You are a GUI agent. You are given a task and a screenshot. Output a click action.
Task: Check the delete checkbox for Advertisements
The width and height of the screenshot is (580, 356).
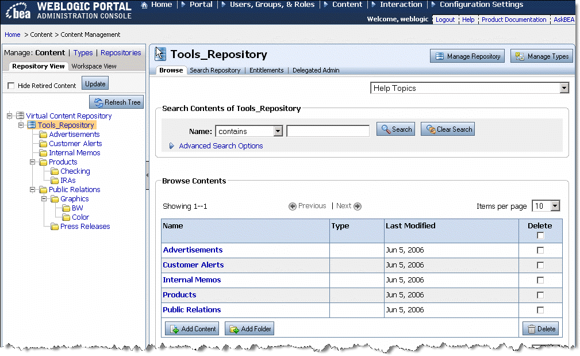coord(541,250)
